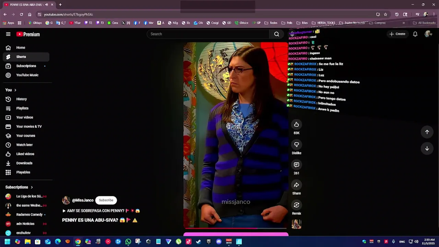Subscribe to @MissJanco
The height and width of the screenshot is (247, 439).
(106, 200)
